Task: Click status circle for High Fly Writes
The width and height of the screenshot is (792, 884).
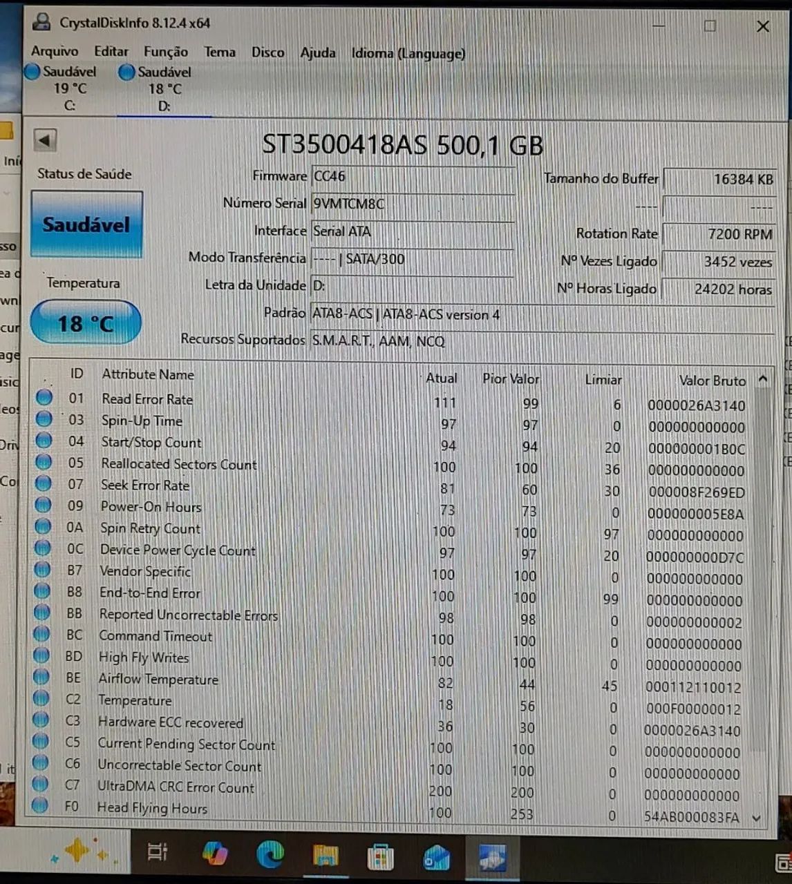Action: pos(41,655)
